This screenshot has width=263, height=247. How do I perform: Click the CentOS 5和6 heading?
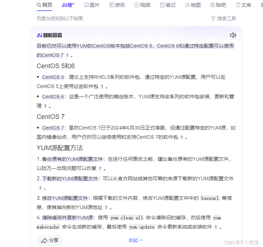(x=56, y=66)
